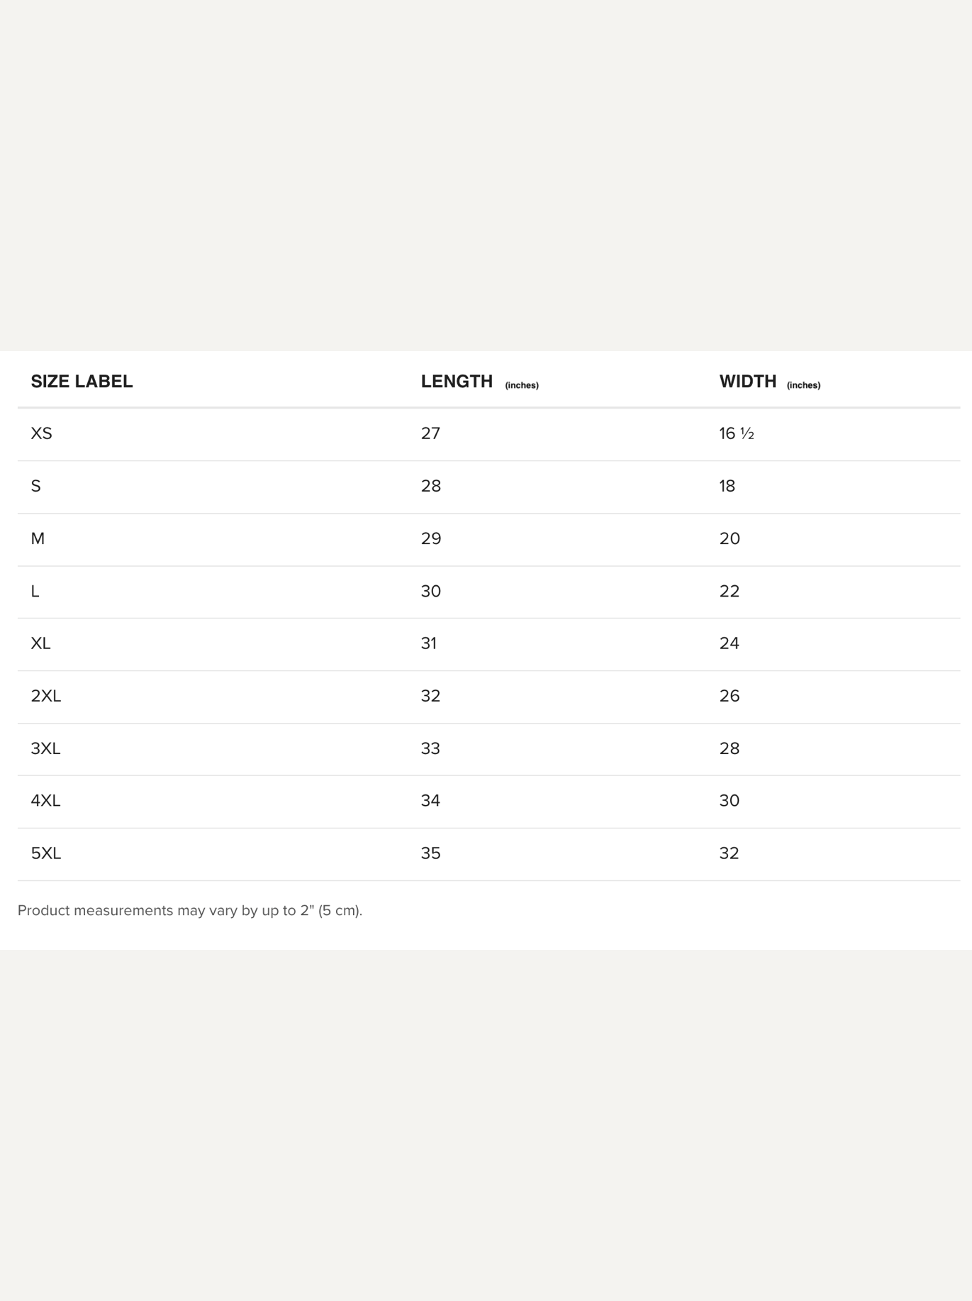Select the 4XL size row label
Image resolution: width=972 pixels, height=1301 pixels.
pos(46,800)
